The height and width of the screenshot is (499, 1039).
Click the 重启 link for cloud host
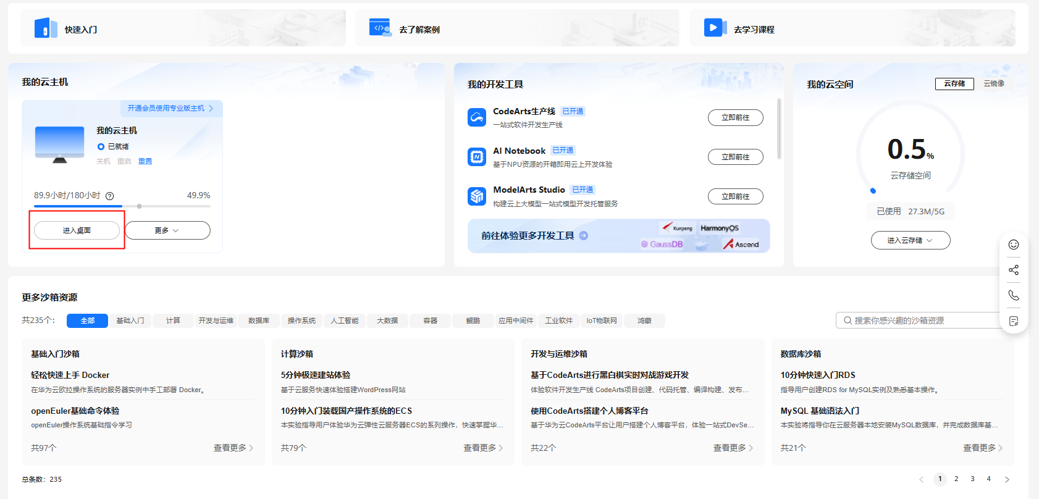pyautogui.click(x=124, y=161)
